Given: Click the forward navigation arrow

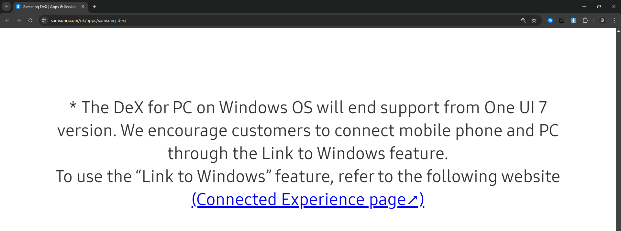Looking at the screenshot, I should coord(19,20).
